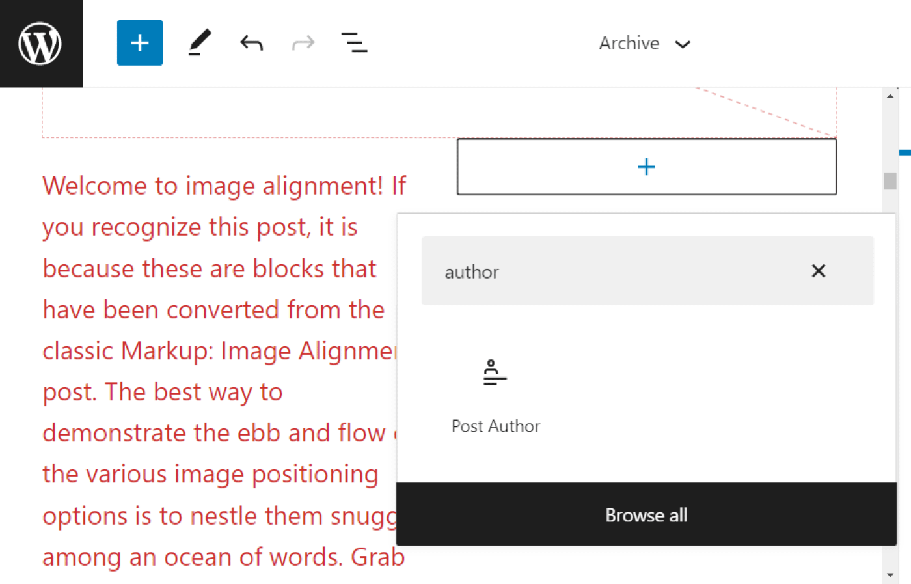The height and width of the screenshot is (584, 911).
Task: Click the Browse all button
Action: pyautogui.click(x=646, y=515)
